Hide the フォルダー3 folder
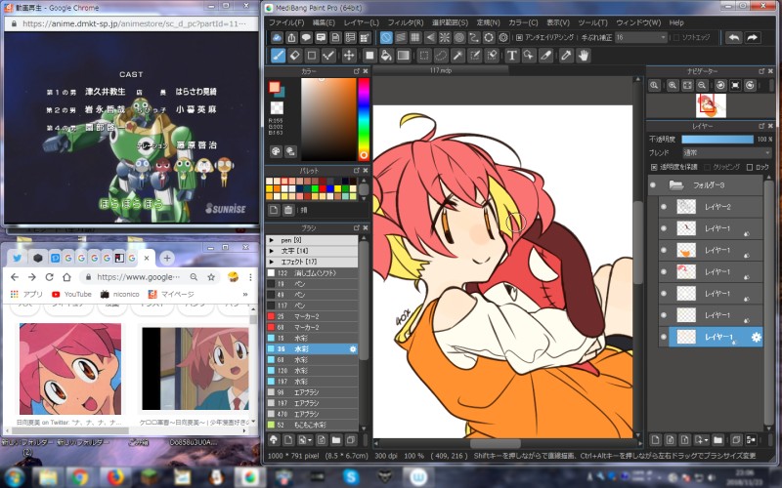The image size is (782, 488). (653, 185)
